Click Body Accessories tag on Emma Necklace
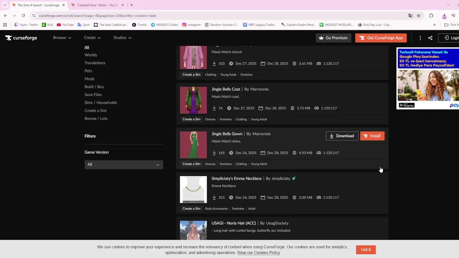Screen dimensions: 459x258 coord(216,209)
